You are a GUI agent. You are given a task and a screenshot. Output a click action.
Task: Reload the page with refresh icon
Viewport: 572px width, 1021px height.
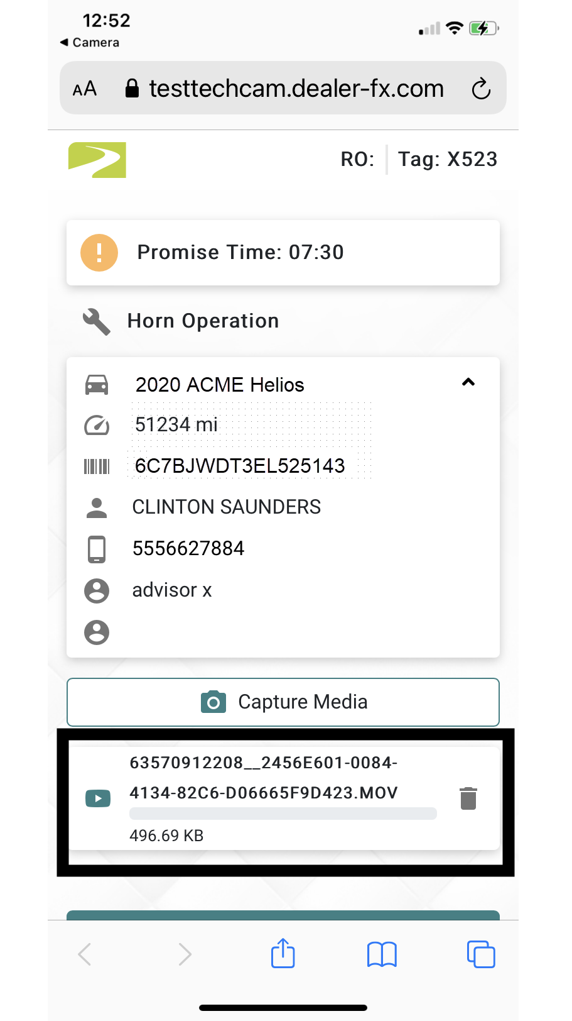(x=481, y=89)
